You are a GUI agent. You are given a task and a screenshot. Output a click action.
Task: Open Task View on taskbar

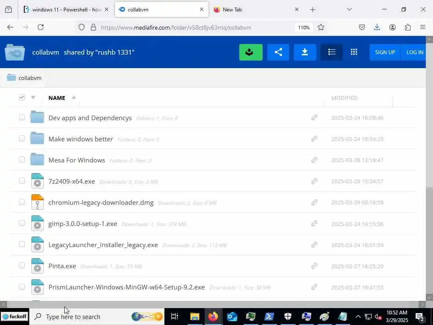tap(175, 317)
